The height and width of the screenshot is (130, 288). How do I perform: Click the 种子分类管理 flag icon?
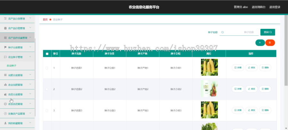coord(5,47)
